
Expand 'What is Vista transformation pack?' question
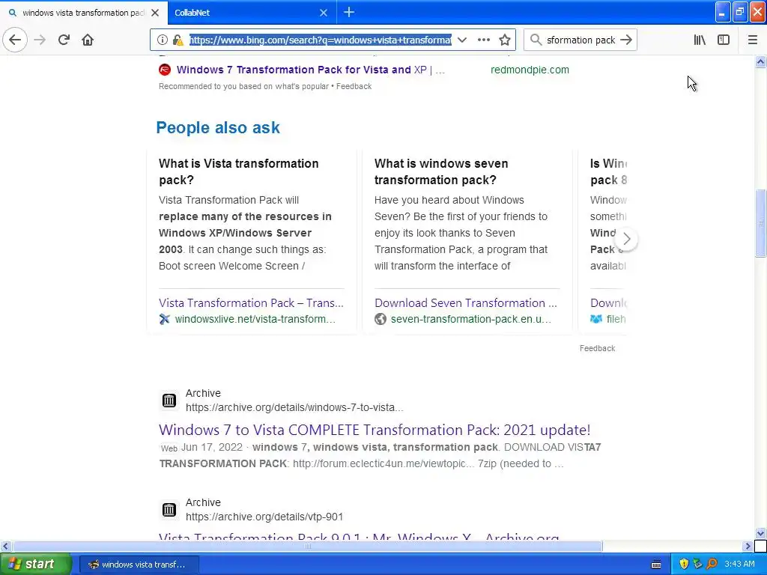point(239,171)
